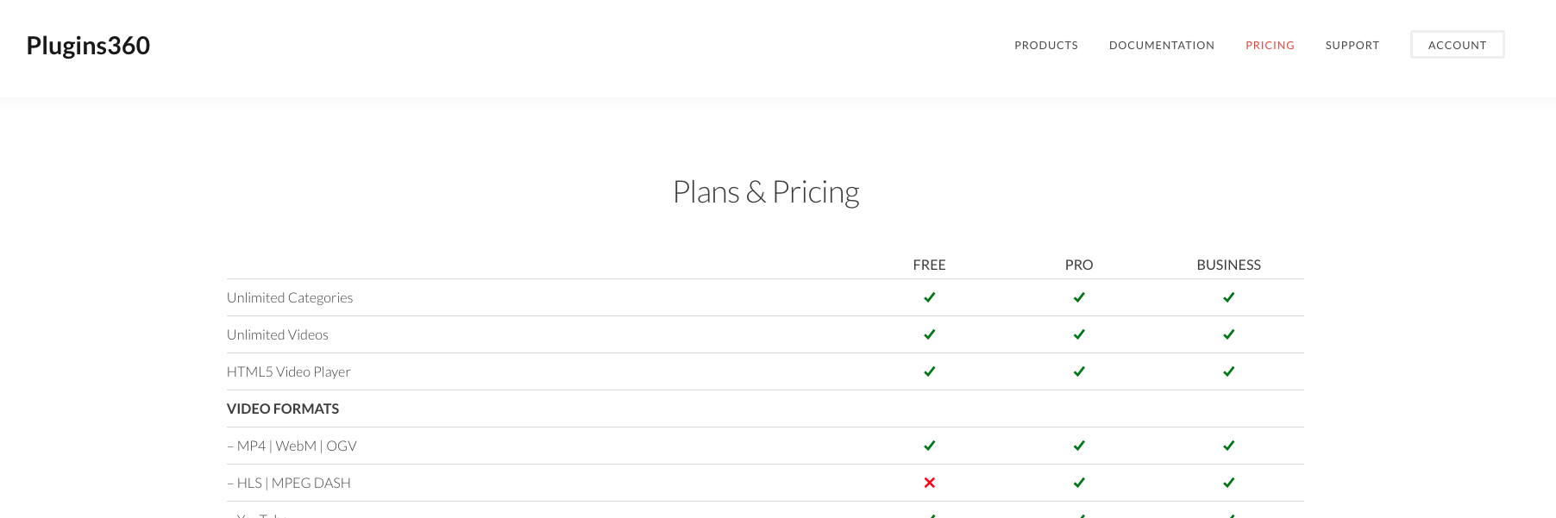Viewport: 1556px width, 518px height.
Task: Select the Pricing nav link
Action: pos(1270,46)
